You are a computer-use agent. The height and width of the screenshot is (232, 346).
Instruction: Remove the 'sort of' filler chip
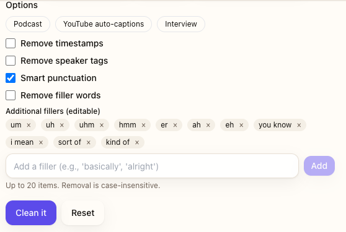(89, 142)
